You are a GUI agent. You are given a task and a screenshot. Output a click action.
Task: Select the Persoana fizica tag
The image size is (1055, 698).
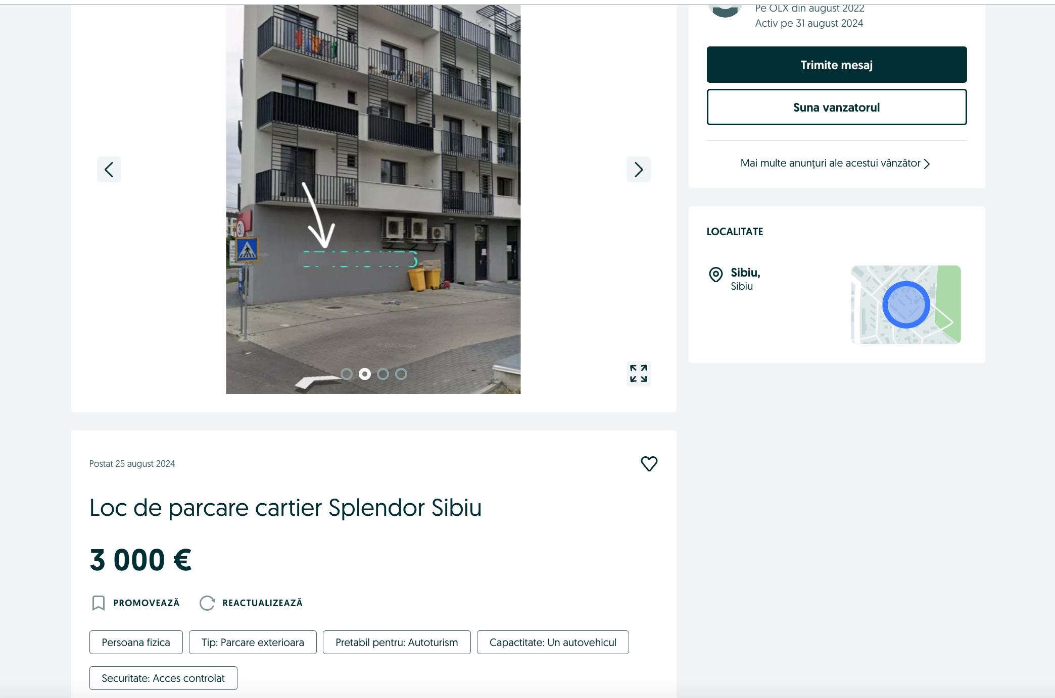click(136, 642)
